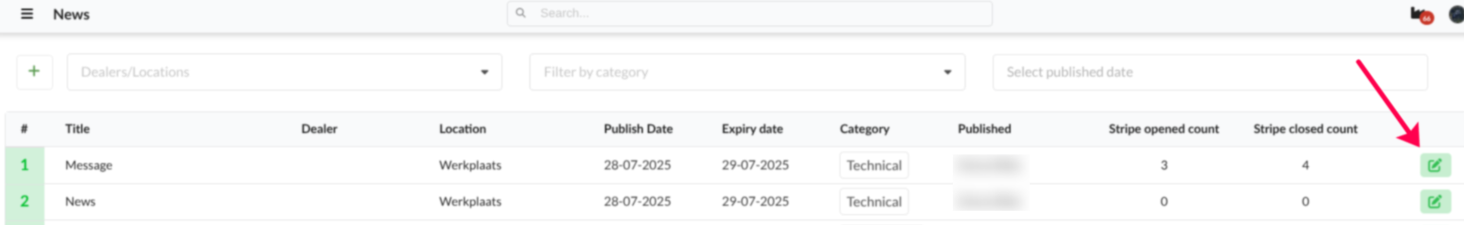The image size is (1464, 225).
Task: Click Technical category tag in News row
Action: click(x=873, y=202)
